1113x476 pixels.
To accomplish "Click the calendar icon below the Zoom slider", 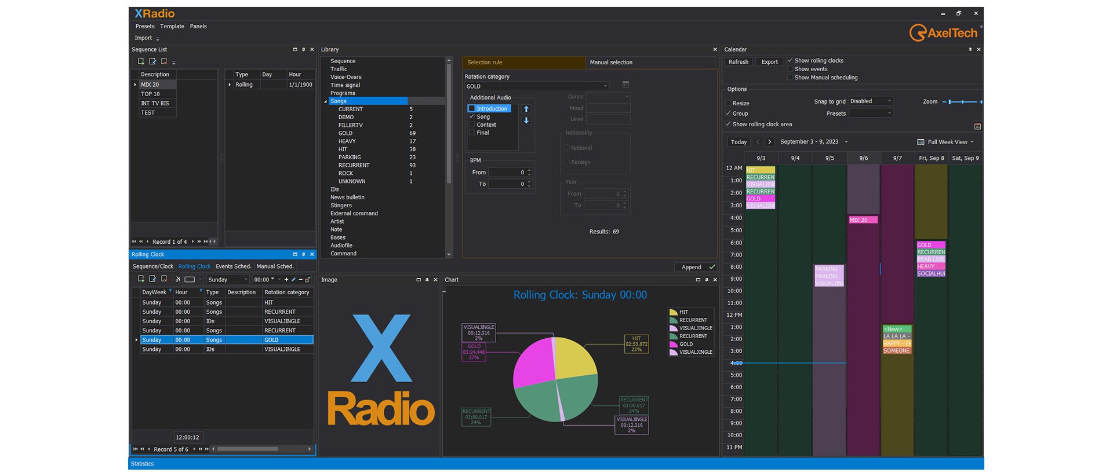I will coord(977,126).
